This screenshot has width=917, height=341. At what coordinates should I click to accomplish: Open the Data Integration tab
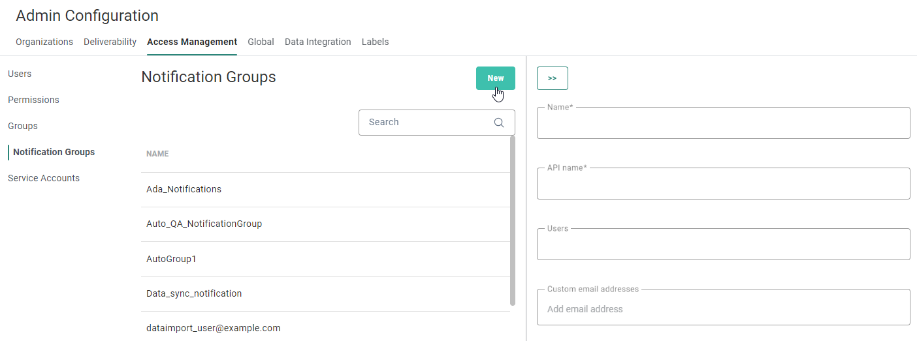[317, 42]
